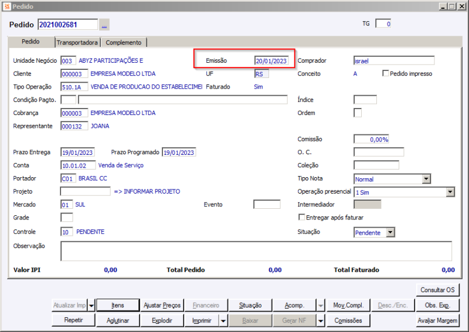Click the TG input field
The width and height of the screenshot is (469, 332).
[x=383, y=23]
